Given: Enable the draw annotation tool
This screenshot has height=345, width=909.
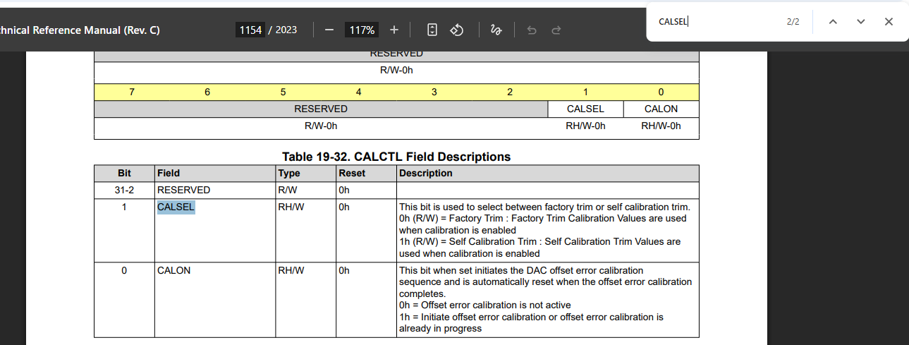Looking at the screenshot, I should [496, 30].
